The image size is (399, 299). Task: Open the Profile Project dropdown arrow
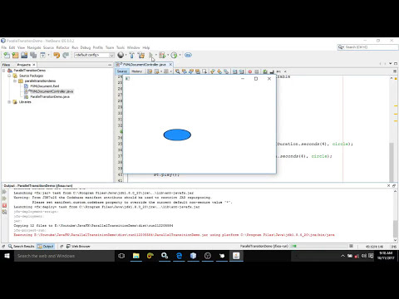[x=180, y=55]
